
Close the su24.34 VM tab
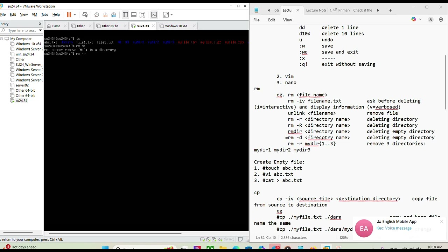coord(153,26)
